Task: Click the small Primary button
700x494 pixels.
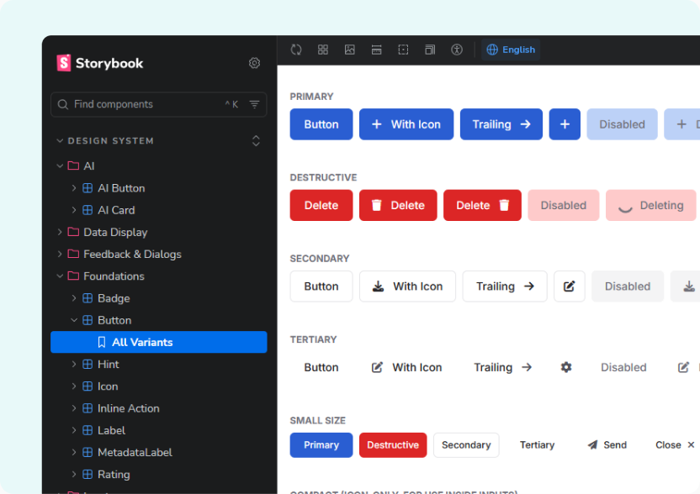Action: point(321,445)
